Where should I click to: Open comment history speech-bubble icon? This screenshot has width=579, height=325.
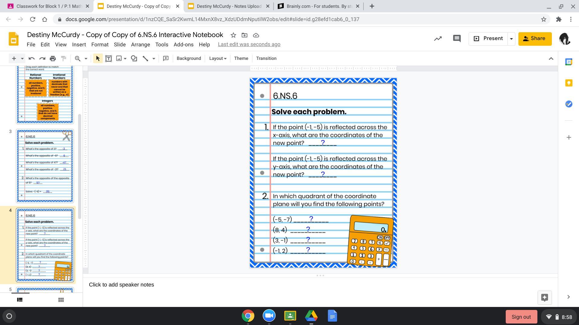[x=457, y=39]
